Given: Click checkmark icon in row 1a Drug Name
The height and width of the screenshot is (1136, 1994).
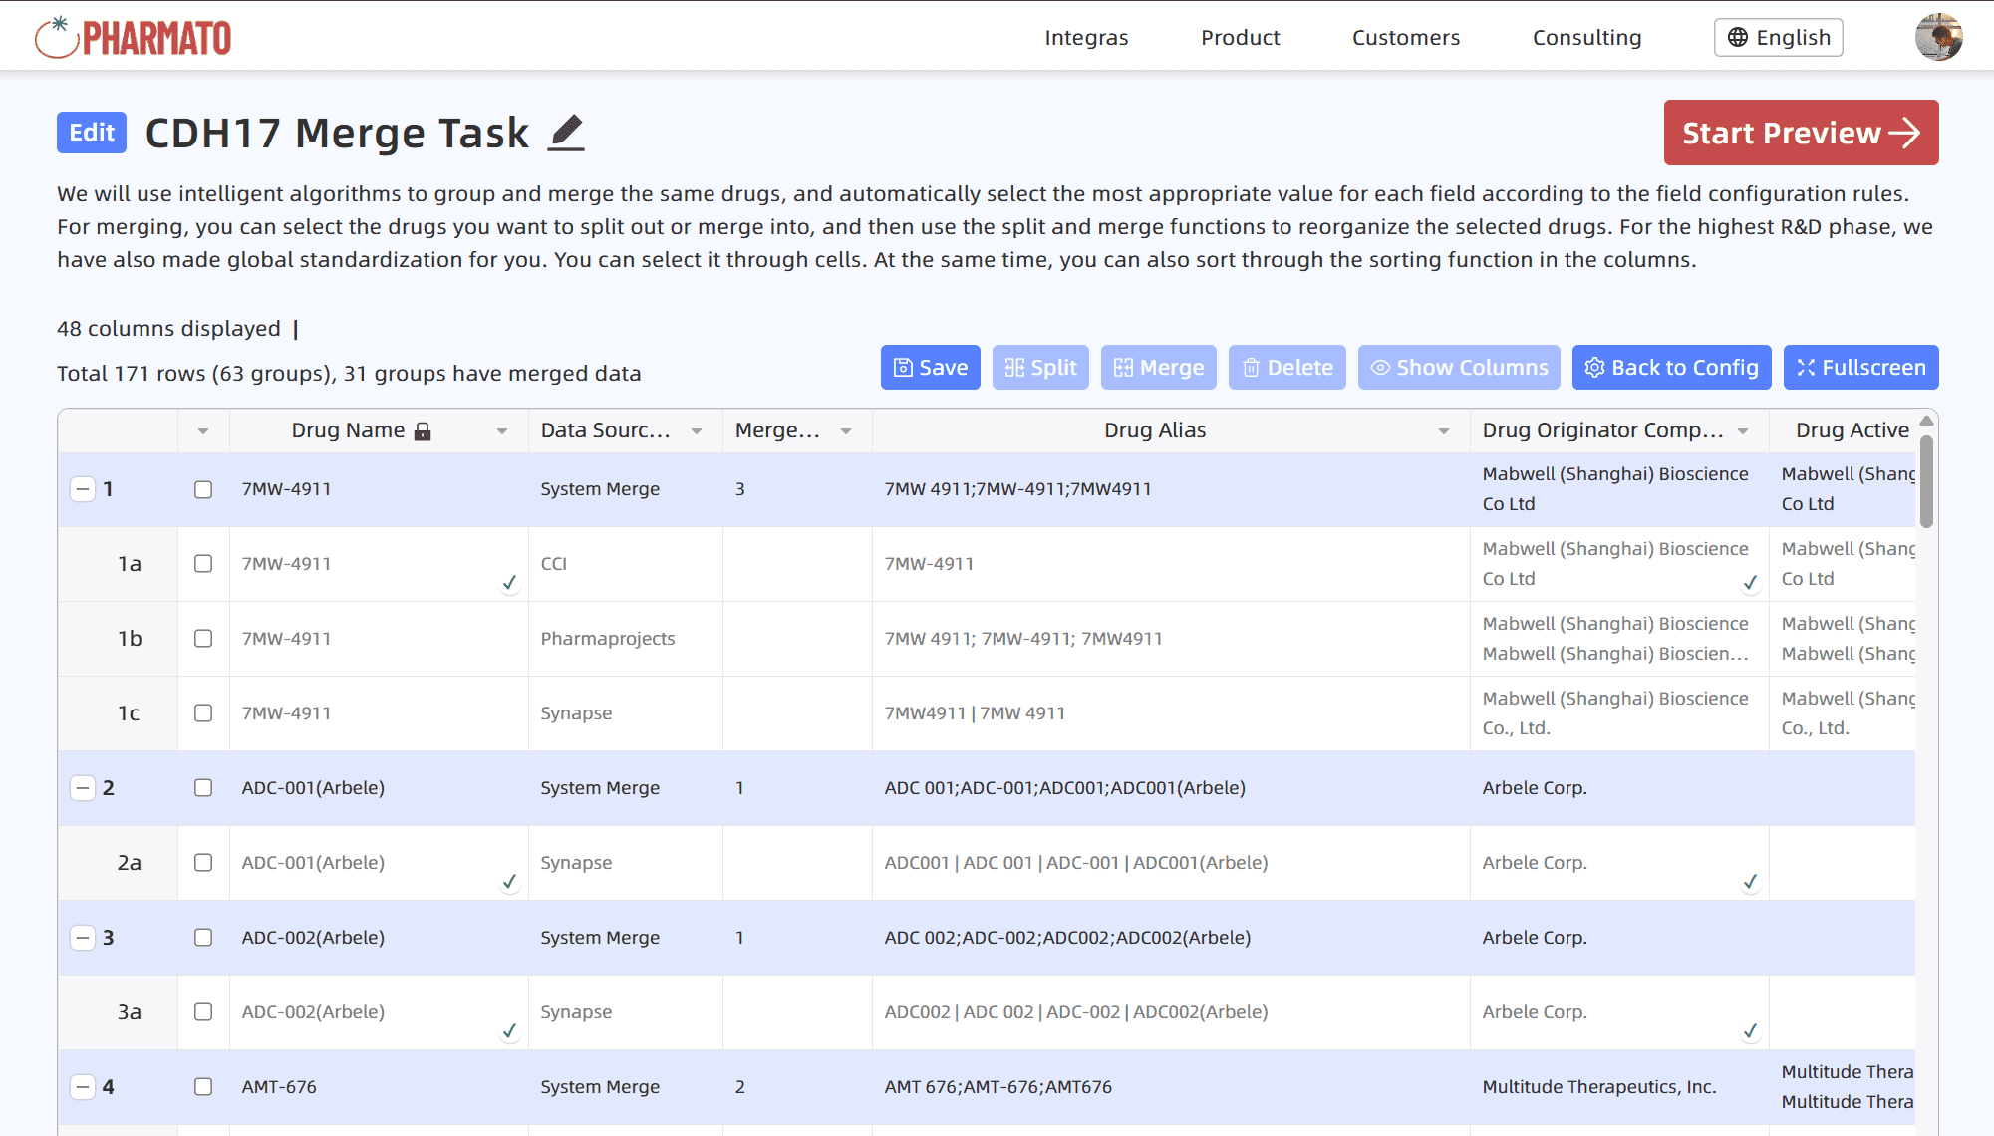Looking at the screenshot, I should pyautogui.click(x=509, y=583).
